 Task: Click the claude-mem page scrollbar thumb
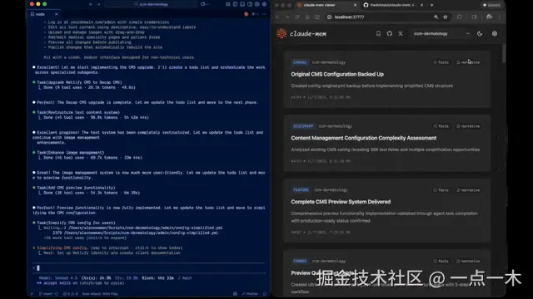click(503, 53)
